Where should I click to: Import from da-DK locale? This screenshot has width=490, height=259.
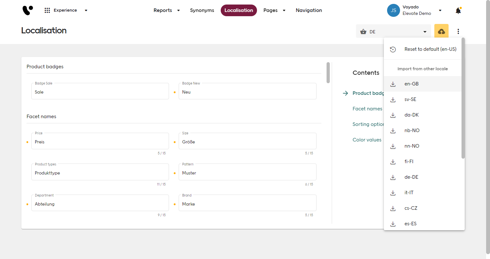pos(423,115)
